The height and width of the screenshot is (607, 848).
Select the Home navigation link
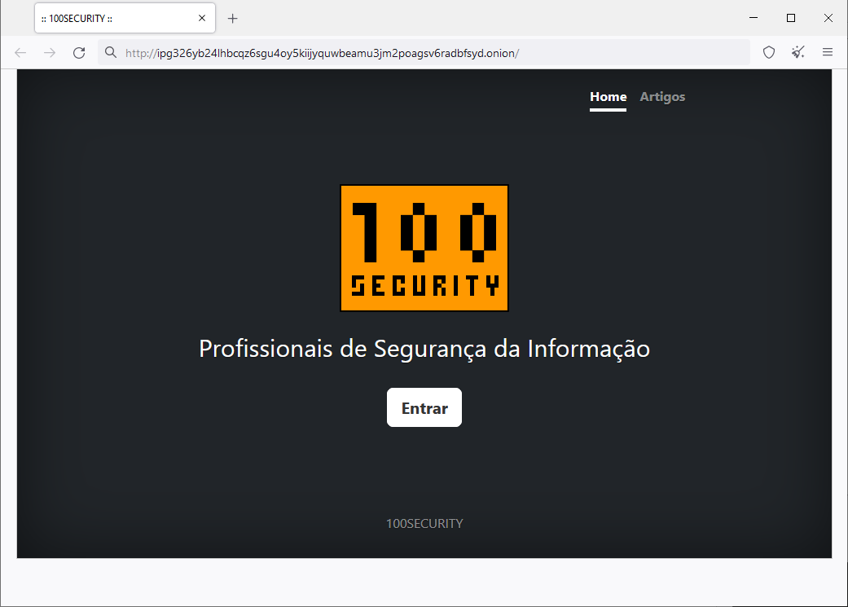(x=608, y=97)
